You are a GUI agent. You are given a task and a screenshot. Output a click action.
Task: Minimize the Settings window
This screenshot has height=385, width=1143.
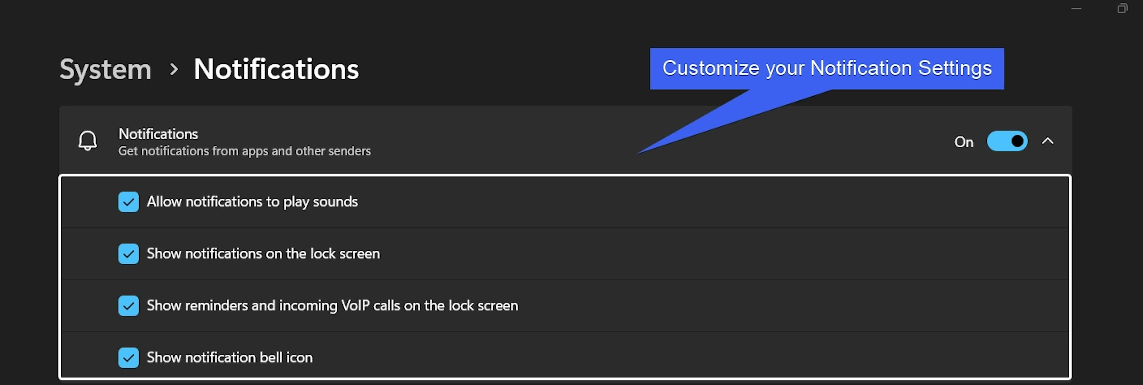point(1076,8)
